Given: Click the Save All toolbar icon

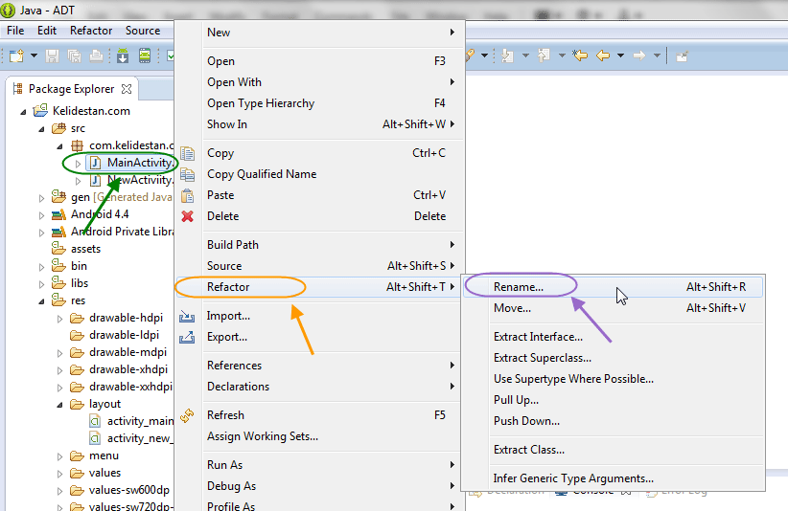Looking at the screenshot, I should [x=75, y=56].
